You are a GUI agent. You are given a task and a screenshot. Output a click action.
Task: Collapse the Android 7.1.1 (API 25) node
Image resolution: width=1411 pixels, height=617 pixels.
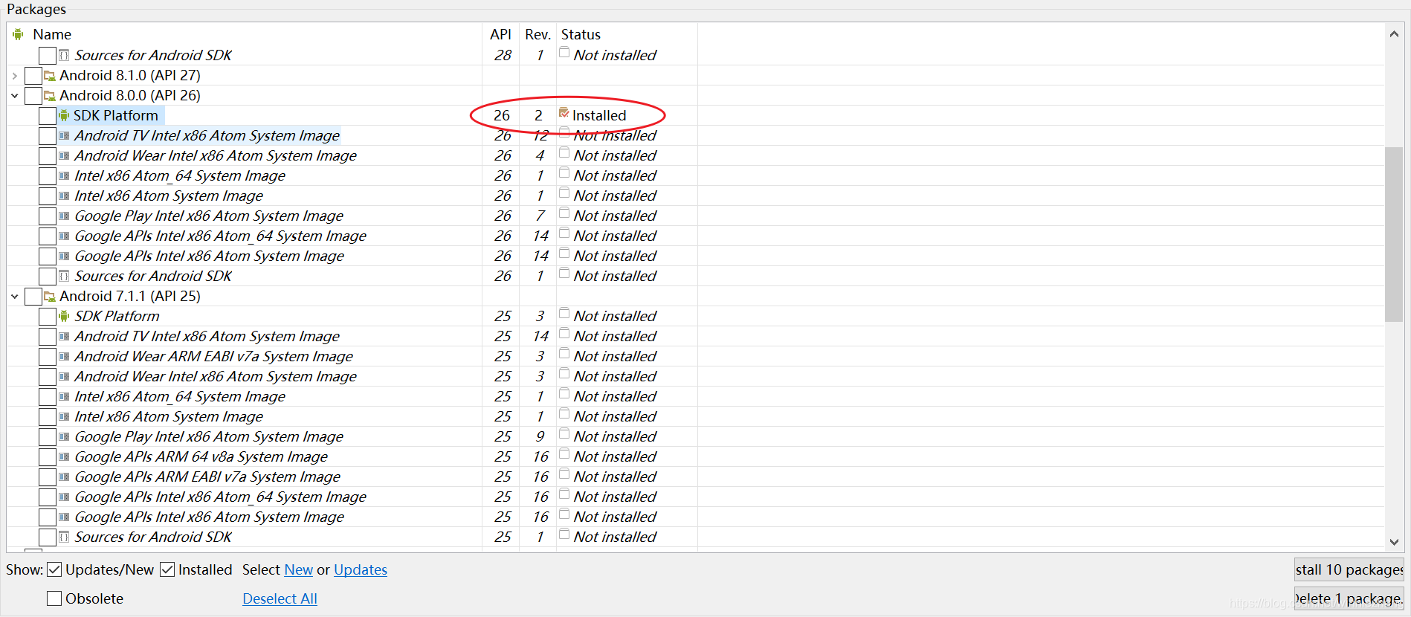click(x=15, y=296)
